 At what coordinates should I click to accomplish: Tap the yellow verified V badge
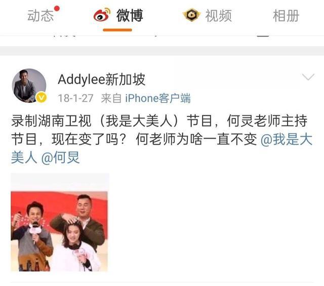pyautogui.click(x=42, y=97)
